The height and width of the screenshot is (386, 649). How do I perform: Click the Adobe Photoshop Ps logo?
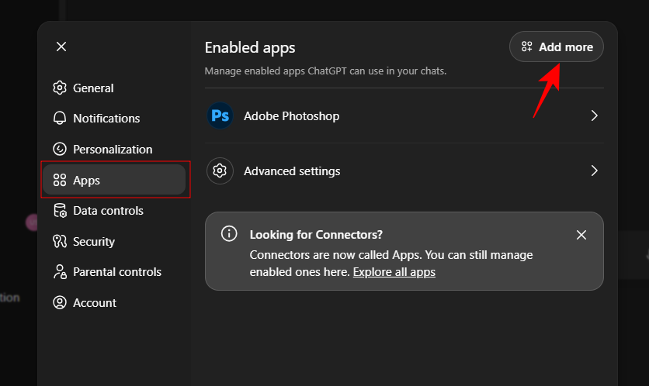point(220,116)
